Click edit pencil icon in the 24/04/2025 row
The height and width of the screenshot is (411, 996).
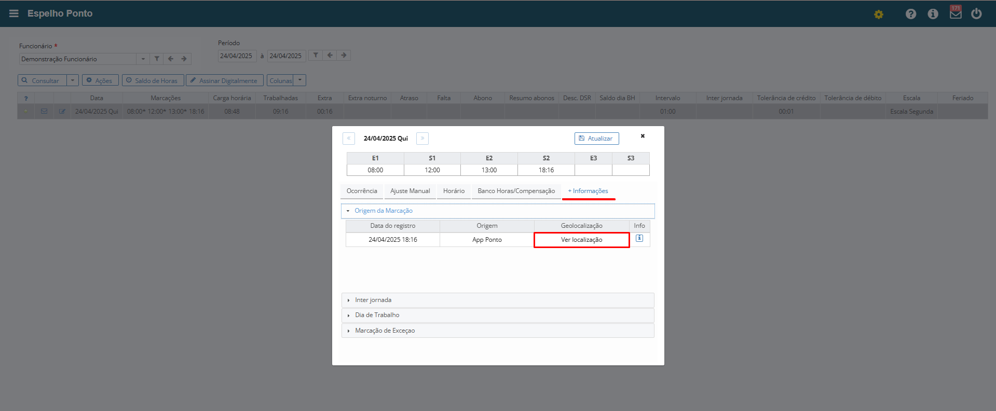pyautogui.click(x=62, y=111)
